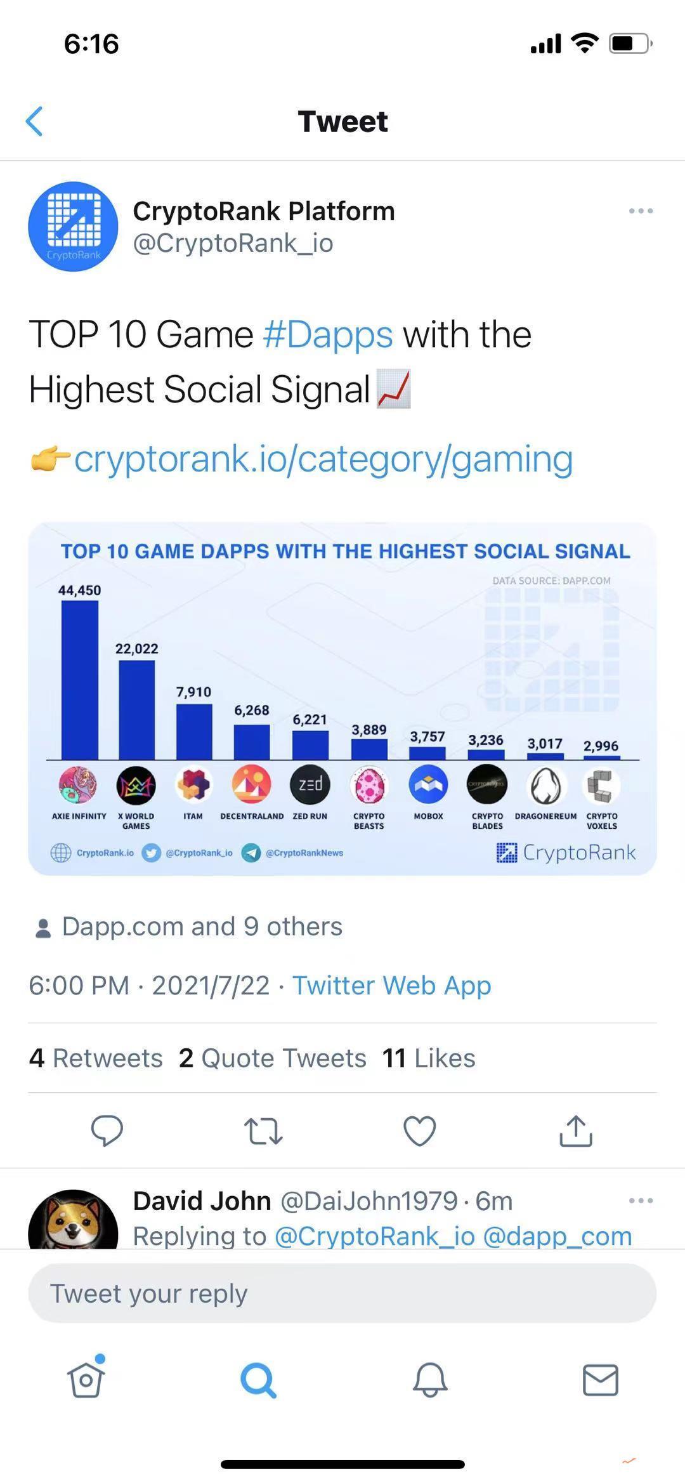View the 4 Retweets list
The height and width of the screenshot is (1483, 685).
tap(96, 1057)
